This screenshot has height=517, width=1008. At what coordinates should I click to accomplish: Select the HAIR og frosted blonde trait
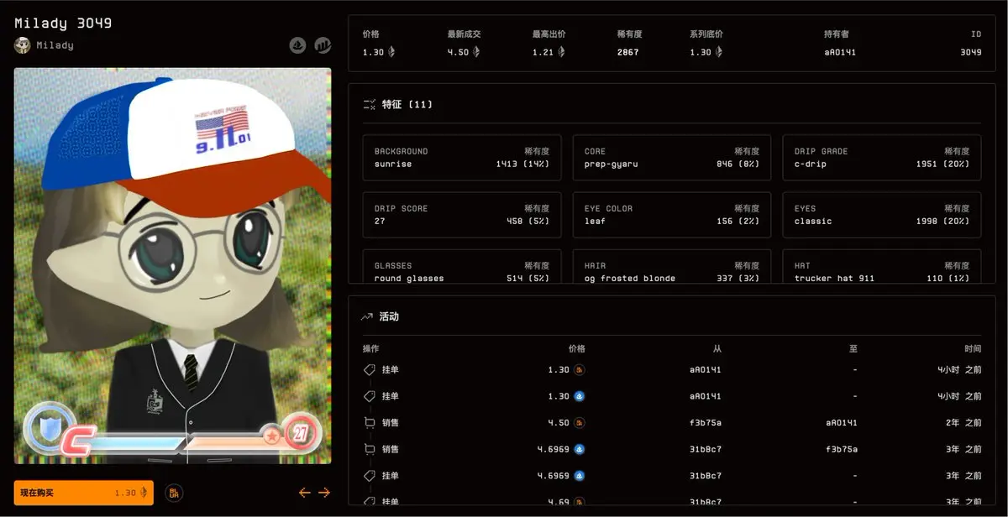(672, 266)
